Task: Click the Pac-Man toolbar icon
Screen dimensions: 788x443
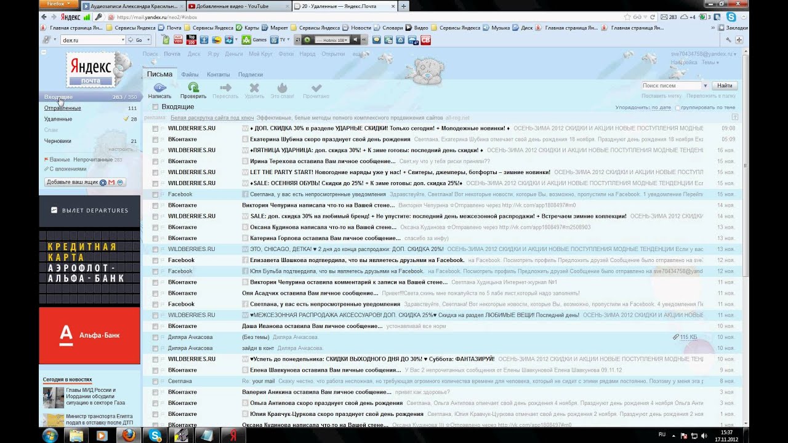Action: coord(217,39)
